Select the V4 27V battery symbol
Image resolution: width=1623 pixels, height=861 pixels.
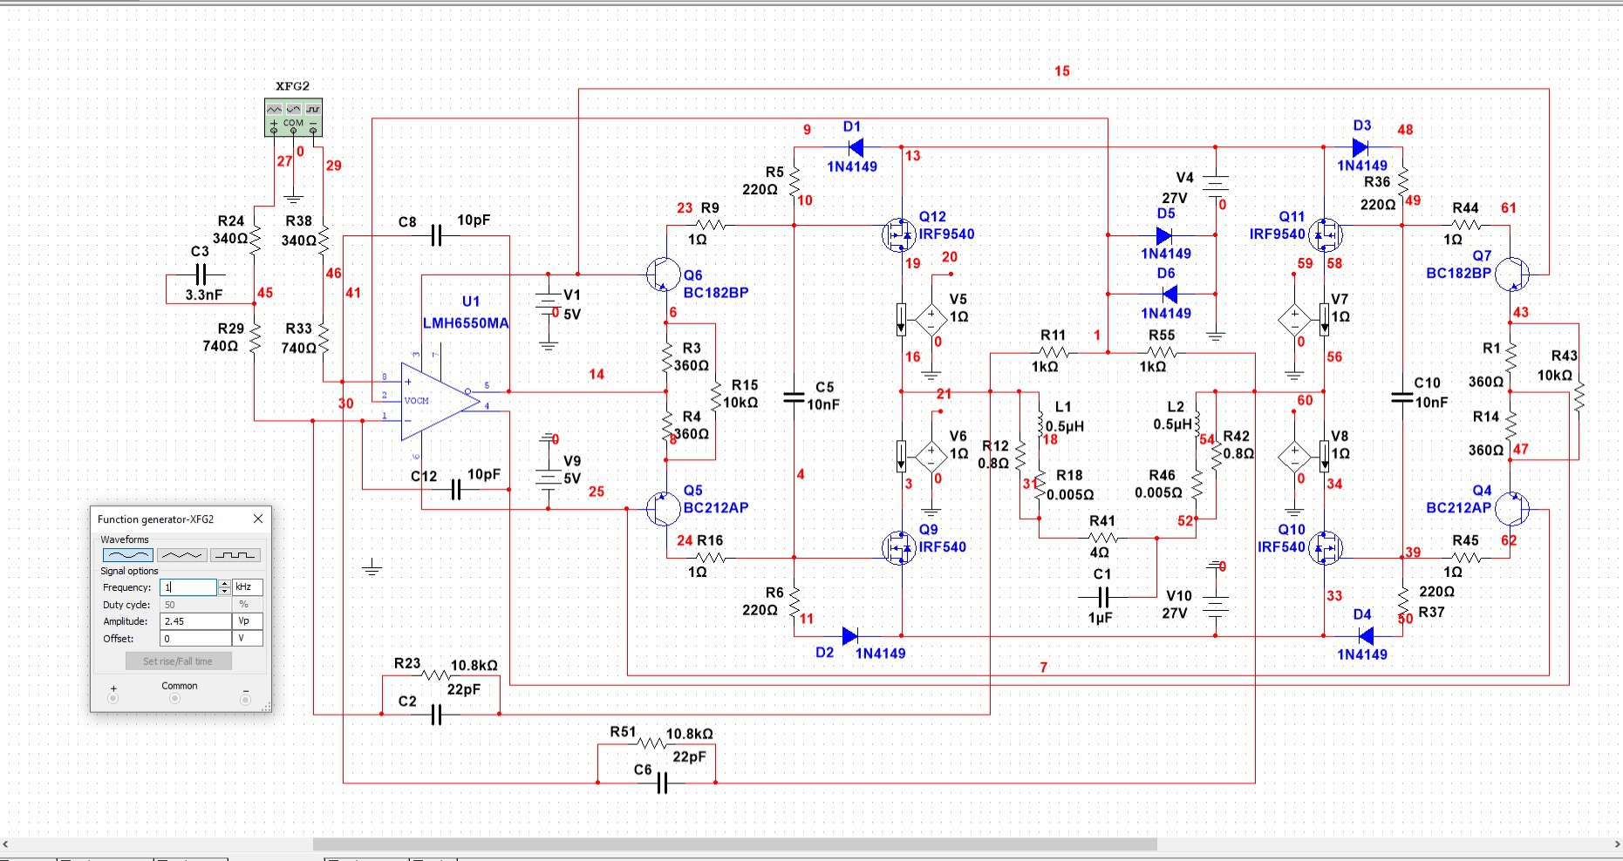coord(1216,183)
